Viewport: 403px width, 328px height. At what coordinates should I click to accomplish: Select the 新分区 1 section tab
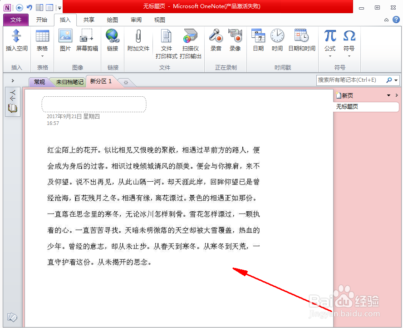[101, 81]
